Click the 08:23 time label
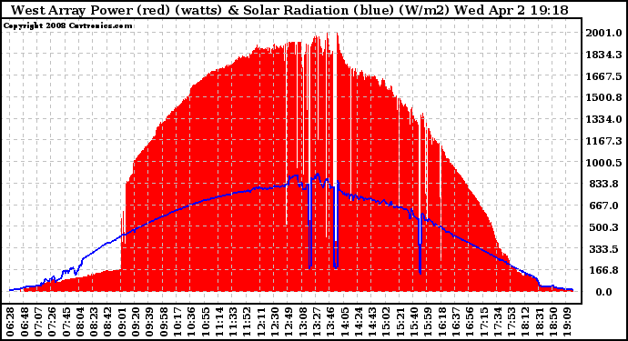 click(x=94, y=322)
